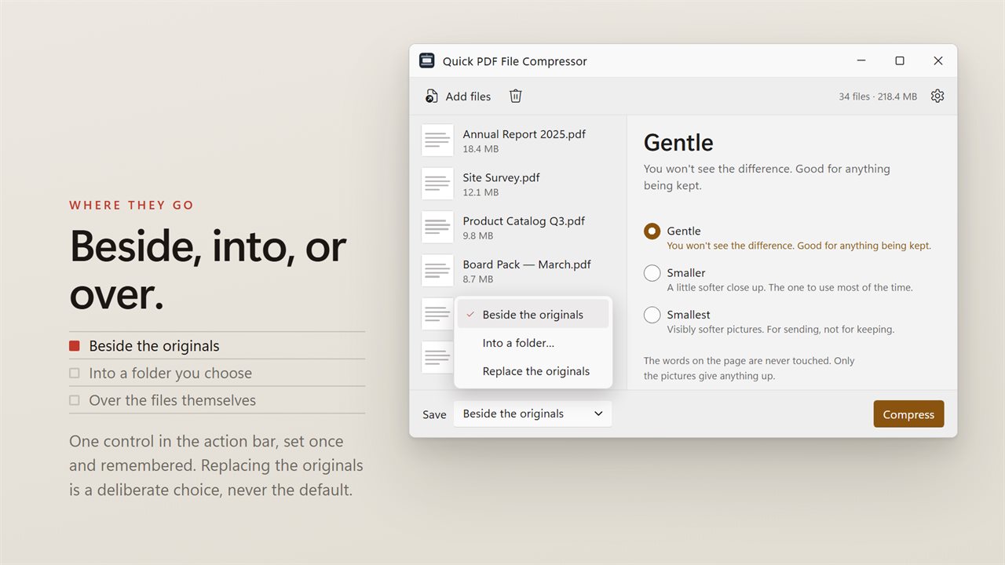The image size is (1005, 565).
Task: Select Site Survey.pdf file name
Action: tap(501, 177)
